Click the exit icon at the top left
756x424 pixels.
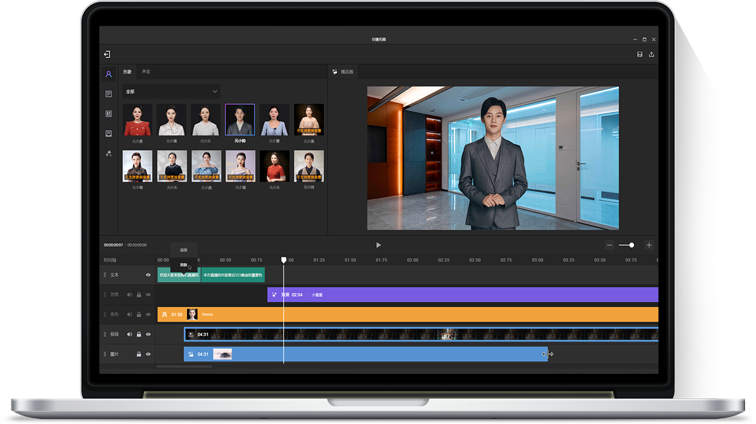(x=107, y=54)
